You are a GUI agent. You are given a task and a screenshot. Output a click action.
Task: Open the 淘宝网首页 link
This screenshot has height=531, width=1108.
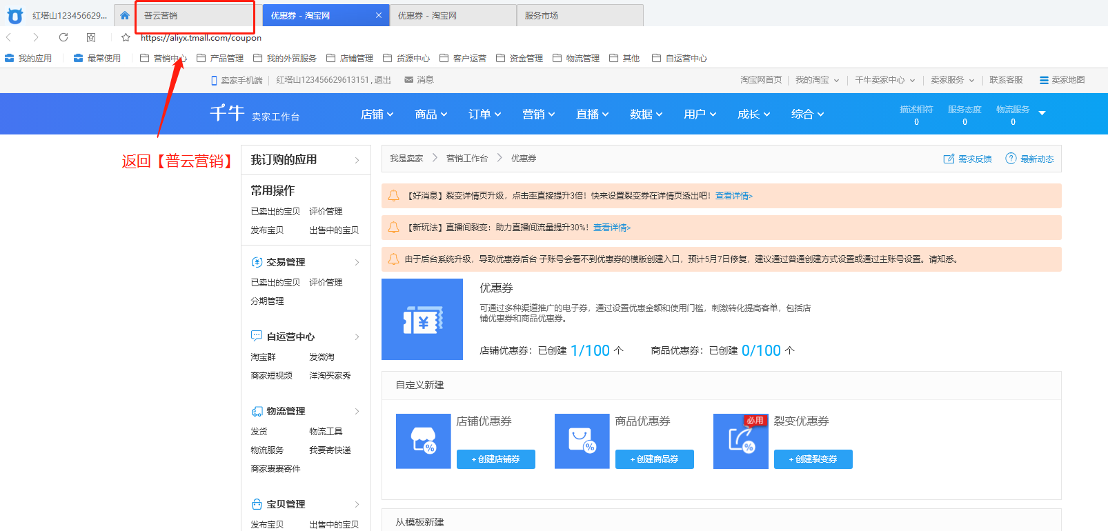761,80
